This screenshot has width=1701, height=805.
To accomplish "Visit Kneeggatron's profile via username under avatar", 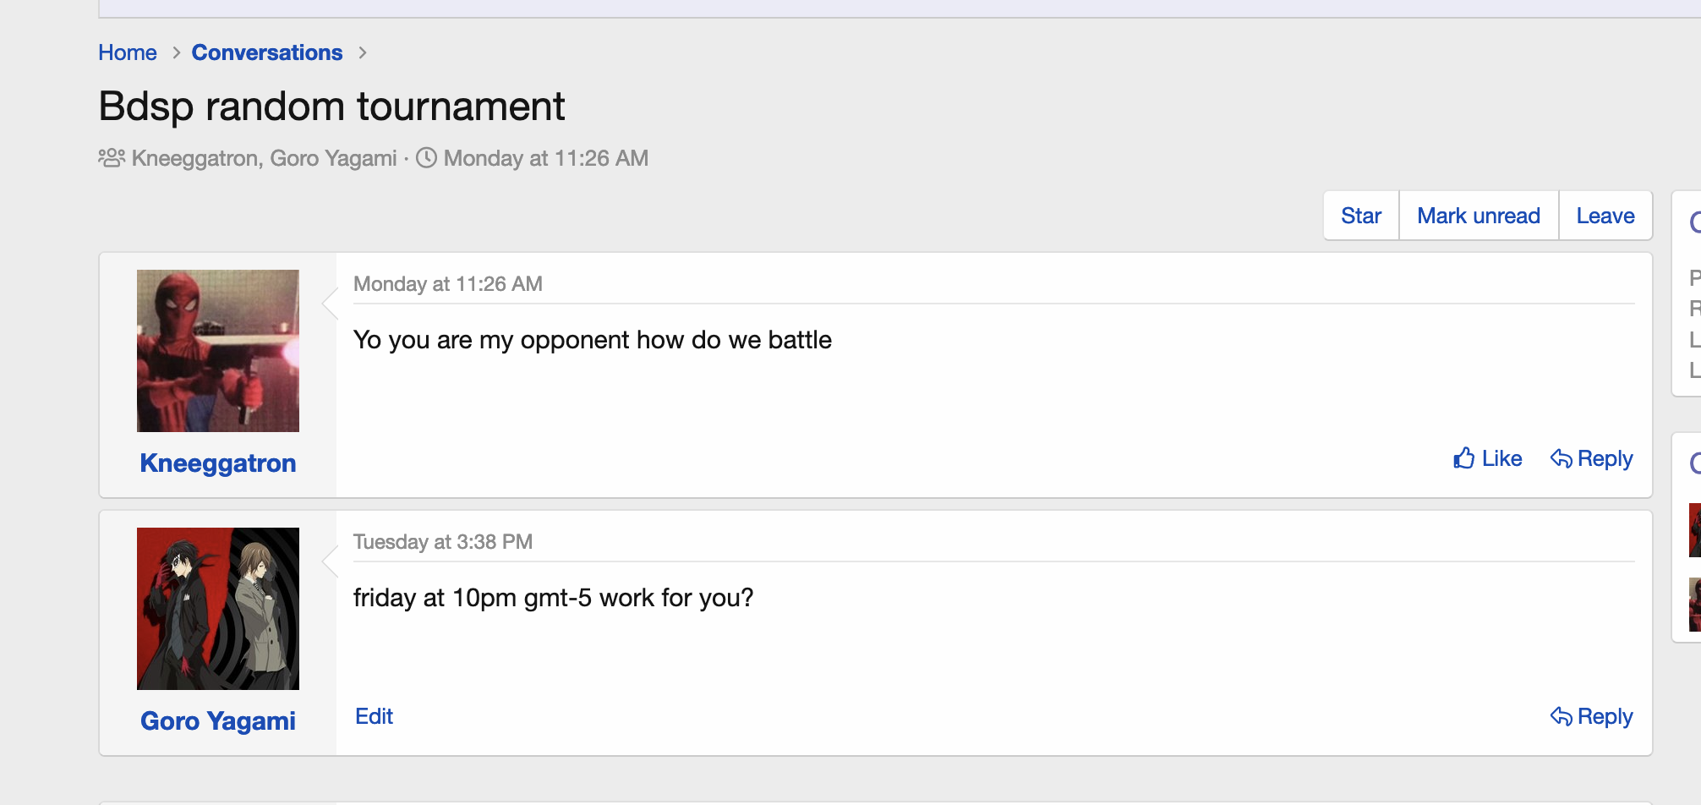I will 218,463.
